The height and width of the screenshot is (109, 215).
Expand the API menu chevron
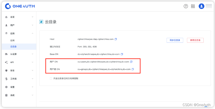click(x=32, y=62)
